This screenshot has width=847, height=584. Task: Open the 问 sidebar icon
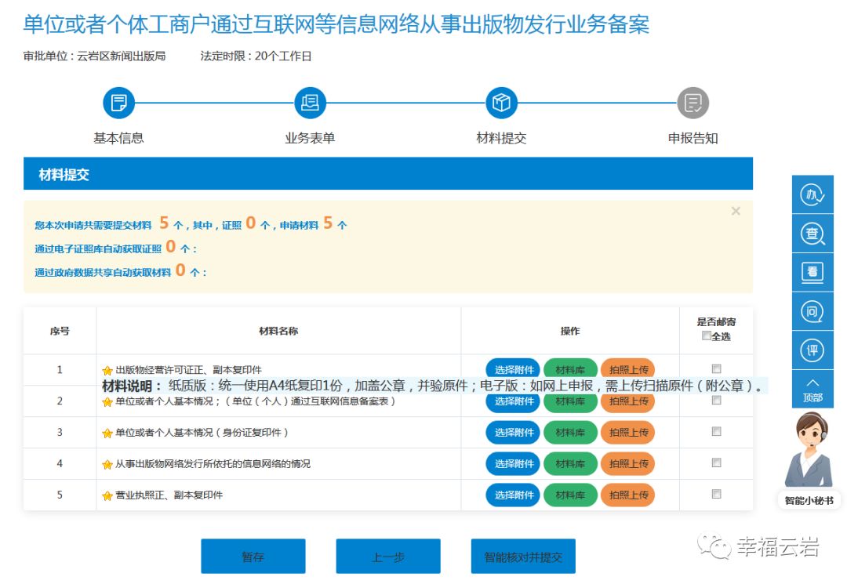(812, 311)
